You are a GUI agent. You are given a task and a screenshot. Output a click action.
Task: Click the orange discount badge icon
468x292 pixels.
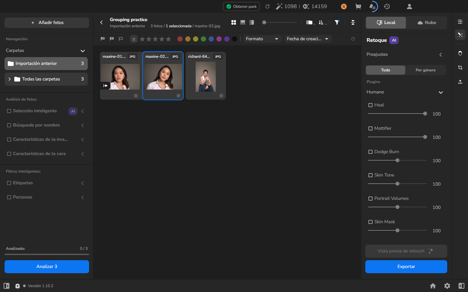coord(344,6)
